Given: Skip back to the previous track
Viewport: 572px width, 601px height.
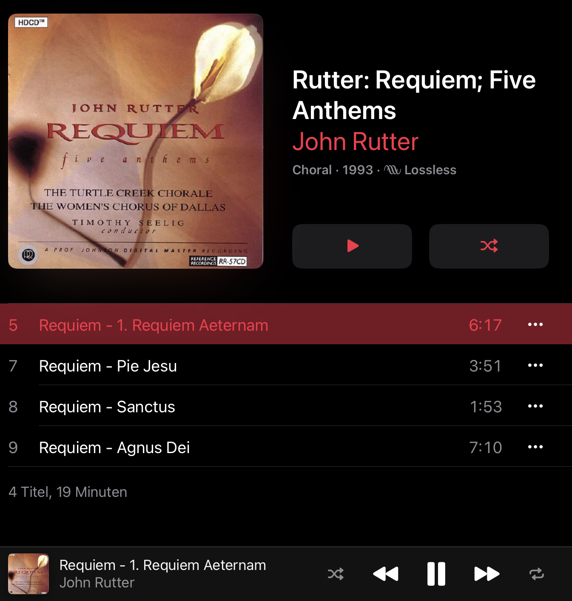Looking at the screenshot, I should pyautogui.click(x=386, y=574).
